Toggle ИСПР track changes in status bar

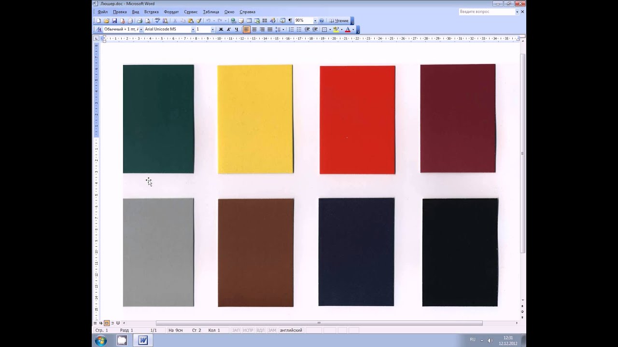pyautogui.click(x=248, y=330)
